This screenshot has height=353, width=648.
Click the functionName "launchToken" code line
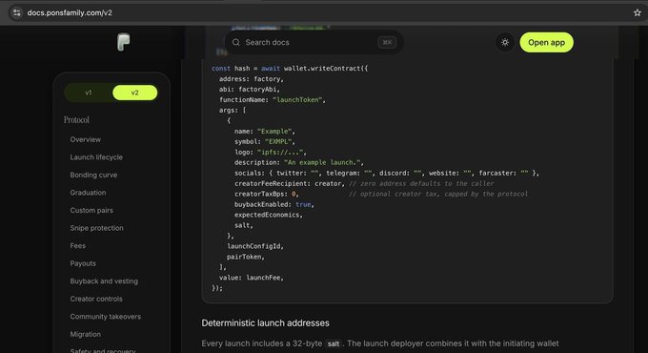coord(273,100)
